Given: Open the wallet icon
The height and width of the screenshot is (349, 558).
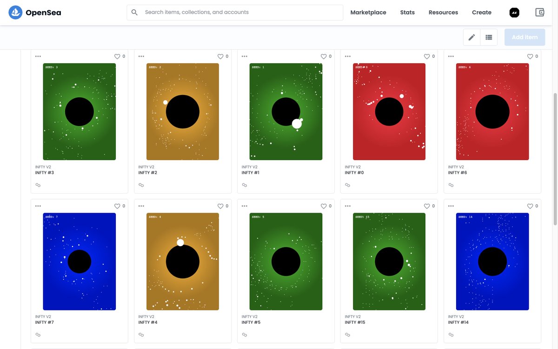Looking at the screenshot, I should point(540,13).
